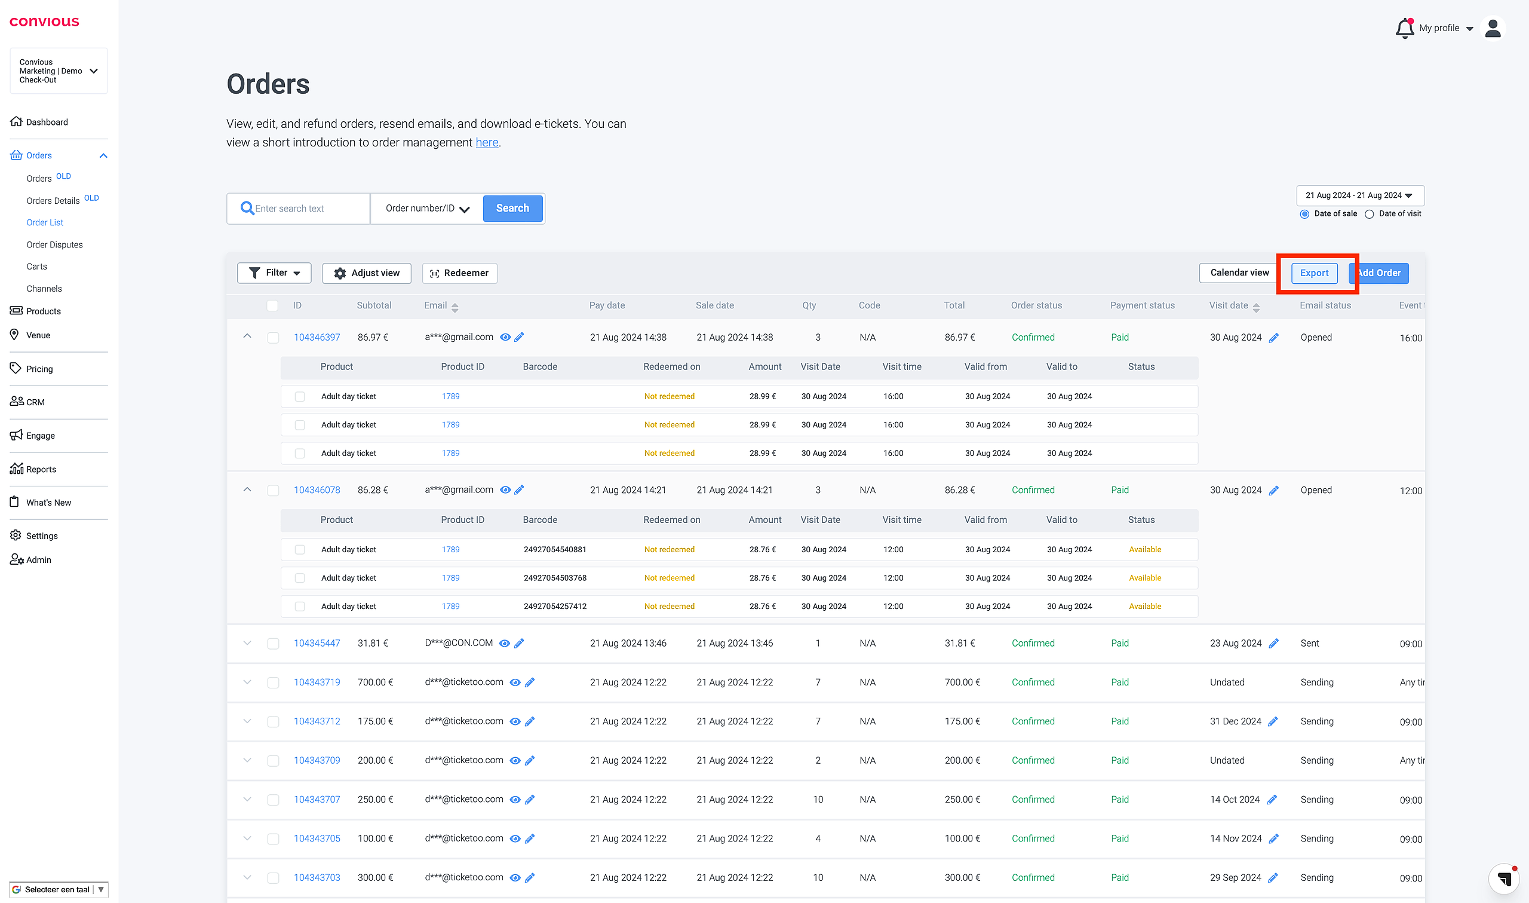Edit visit date of order 104346078

click(x=1273, y=491)
